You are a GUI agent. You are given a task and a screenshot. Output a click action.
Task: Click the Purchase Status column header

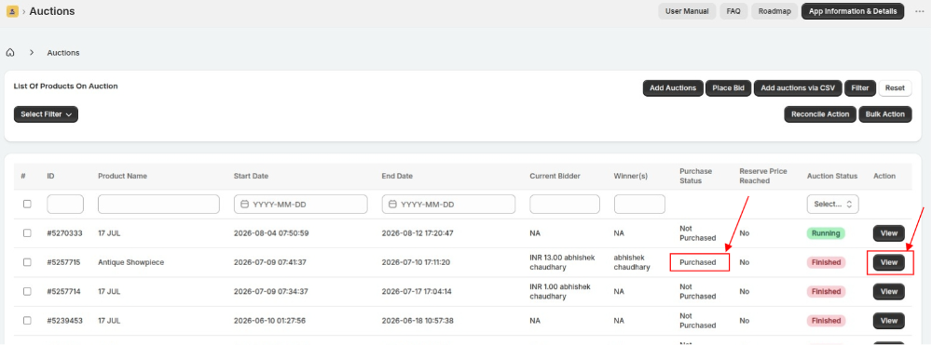696,176
